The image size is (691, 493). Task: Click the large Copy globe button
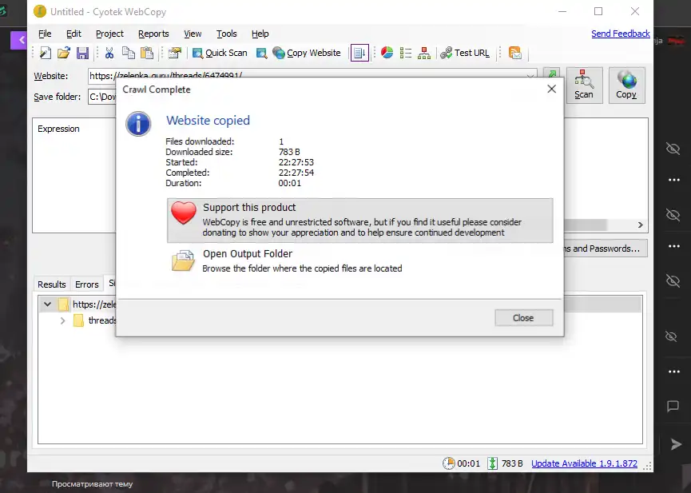pyautogui.click(x=626, y=85)
